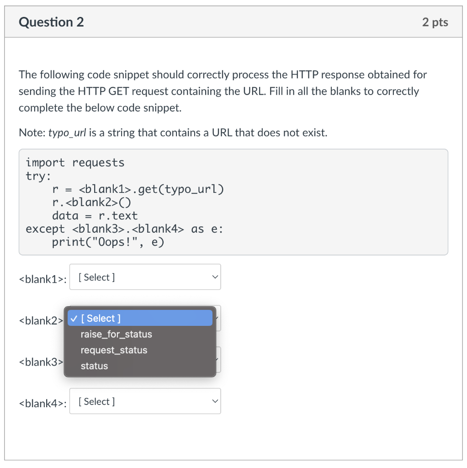
Task: Click the <blank1>: label text
Action: tap(42, 279)
